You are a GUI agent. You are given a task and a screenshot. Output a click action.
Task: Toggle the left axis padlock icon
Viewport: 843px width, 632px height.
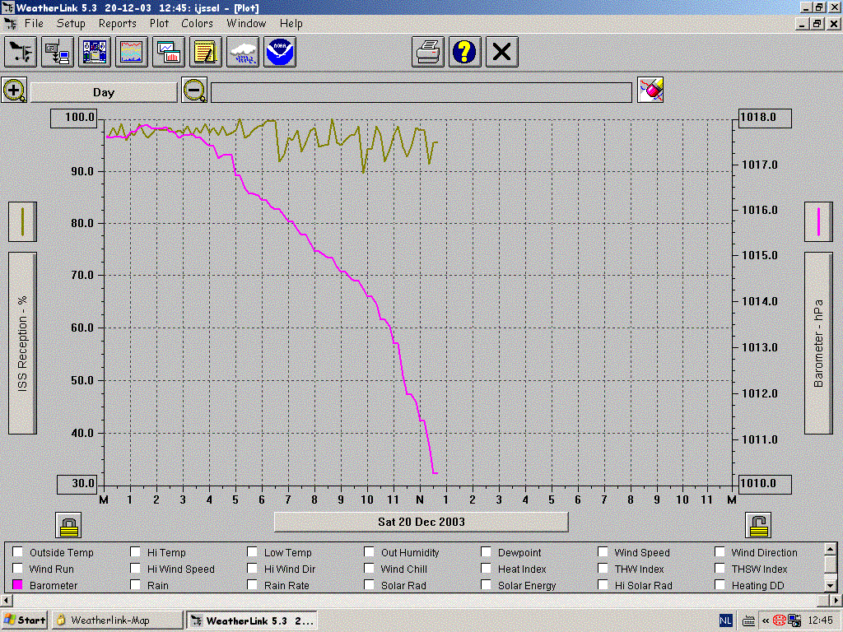tap(69, 526)
